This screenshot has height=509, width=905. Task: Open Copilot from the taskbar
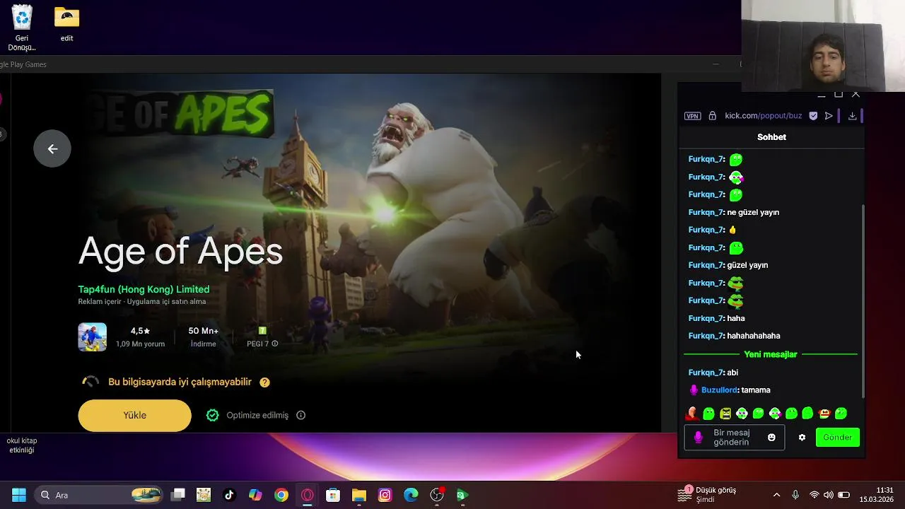[x=255, y=495]
